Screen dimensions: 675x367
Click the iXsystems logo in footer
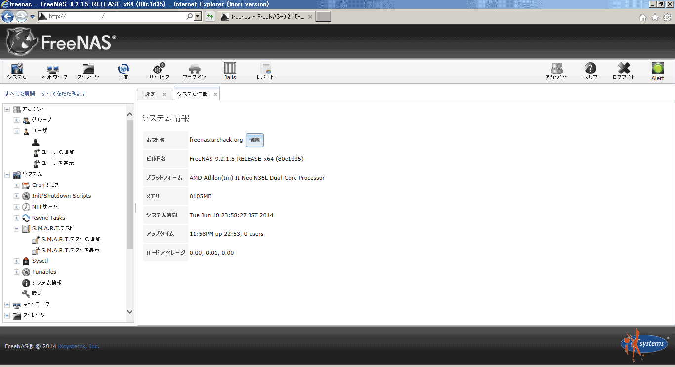point(645,344)
